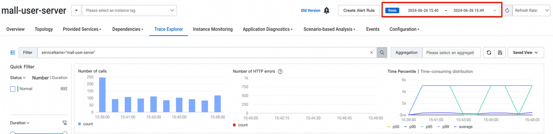553x134 pixels.
Task: Show status by Duration
Action: pos(60,78)
